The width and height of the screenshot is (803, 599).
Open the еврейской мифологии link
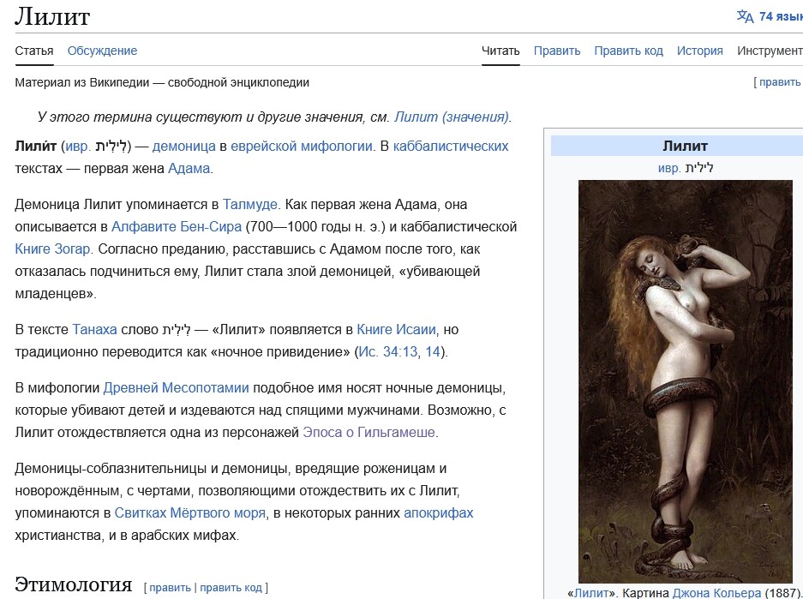point(301,146)
